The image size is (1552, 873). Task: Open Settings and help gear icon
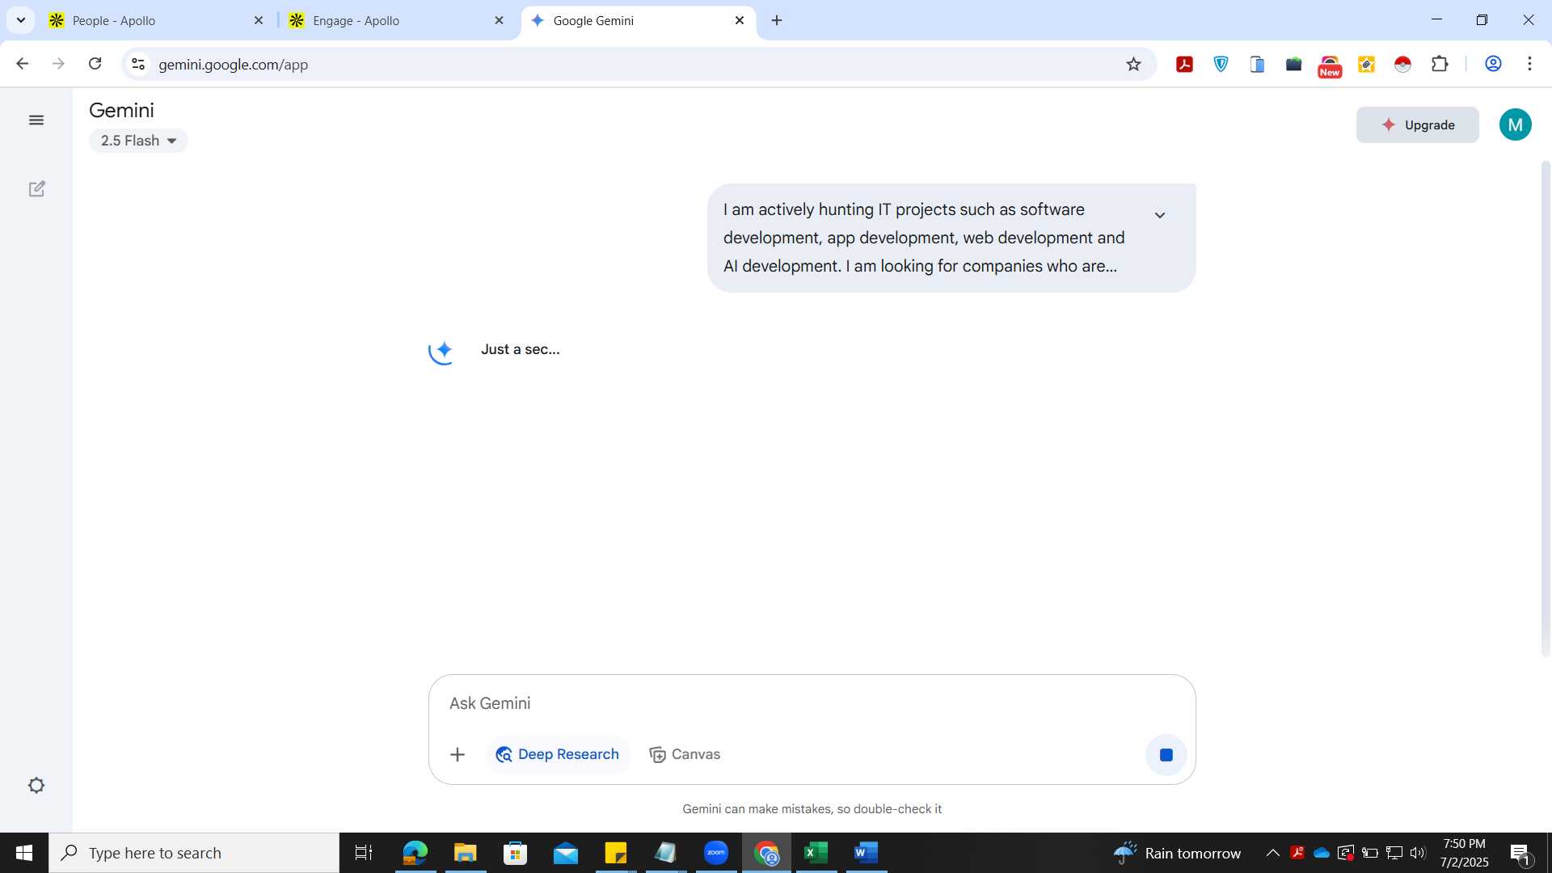point(36,786)
